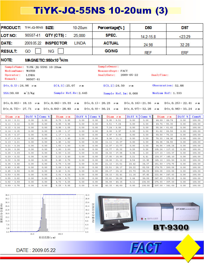
Task: Click the SampleOwner label
Action: tap(108, 67)
